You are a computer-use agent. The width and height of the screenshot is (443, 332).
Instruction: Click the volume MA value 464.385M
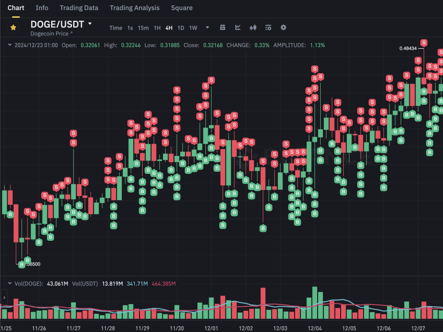[163, 283]
